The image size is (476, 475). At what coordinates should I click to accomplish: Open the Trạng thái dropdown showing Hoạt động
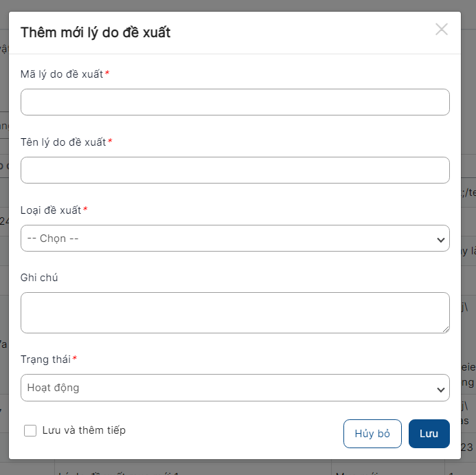235,388
